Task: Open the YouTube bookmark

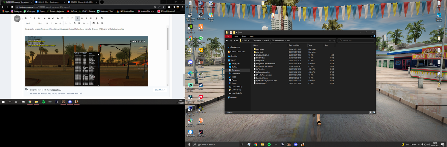Action: point(72,11)
